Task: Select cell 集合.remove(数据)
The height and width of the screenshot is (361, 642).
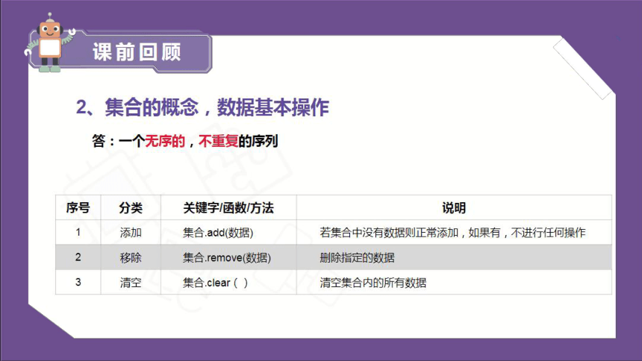Action: pos(227,257)
